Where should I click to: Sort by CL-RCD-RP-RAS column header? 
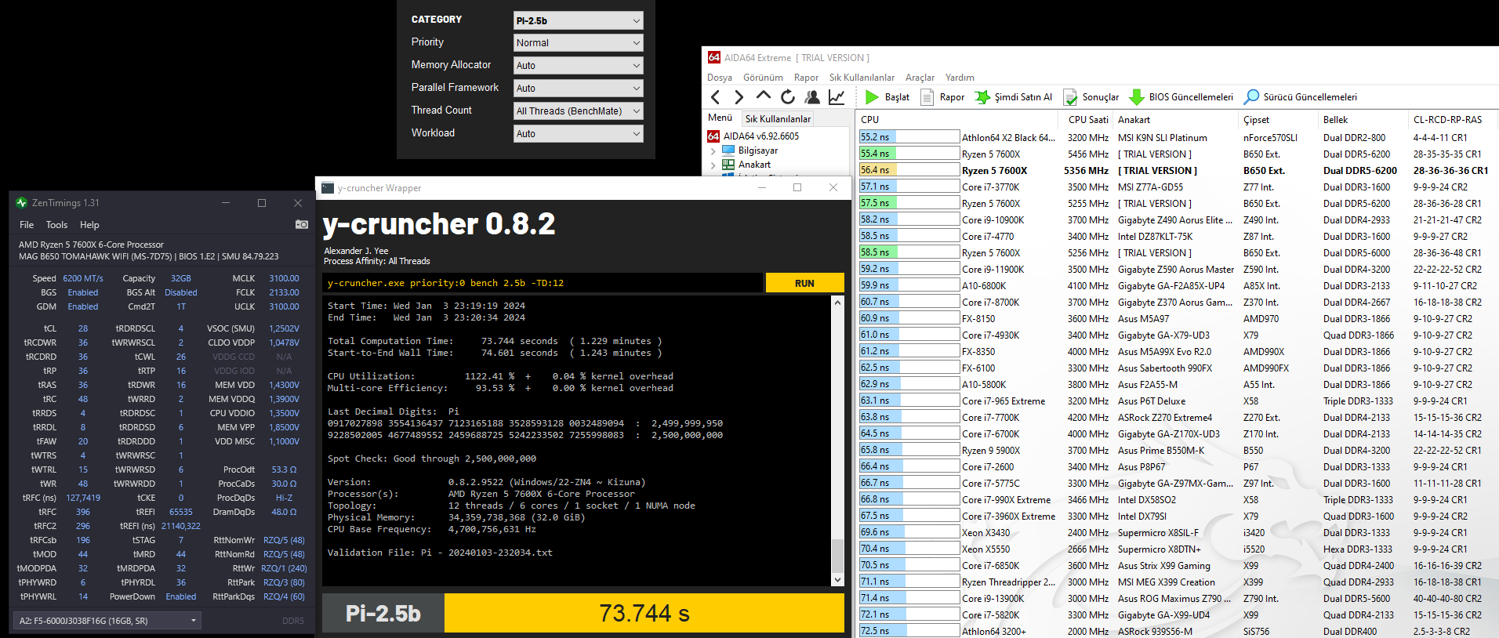click(1453, 120)
